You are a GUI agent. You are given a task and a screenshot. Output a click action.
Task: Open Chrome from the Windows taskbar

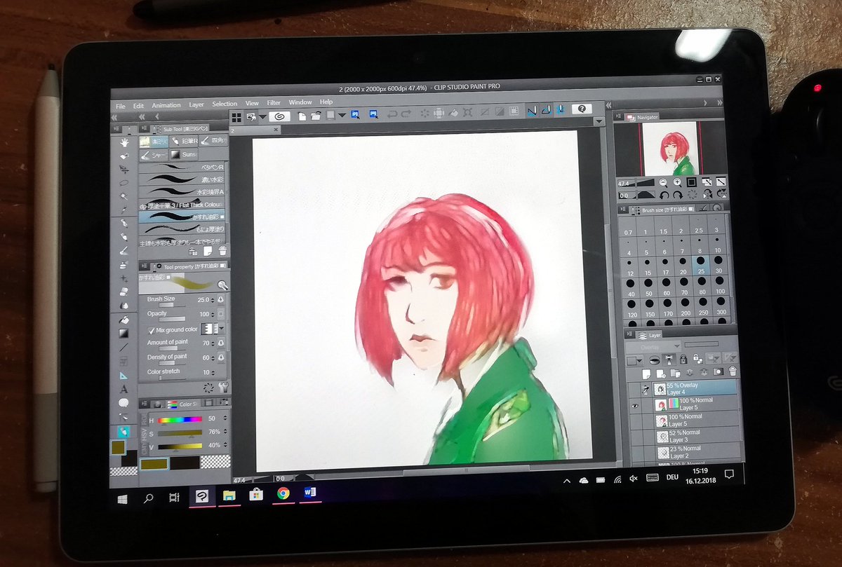(x=283, y=494)
